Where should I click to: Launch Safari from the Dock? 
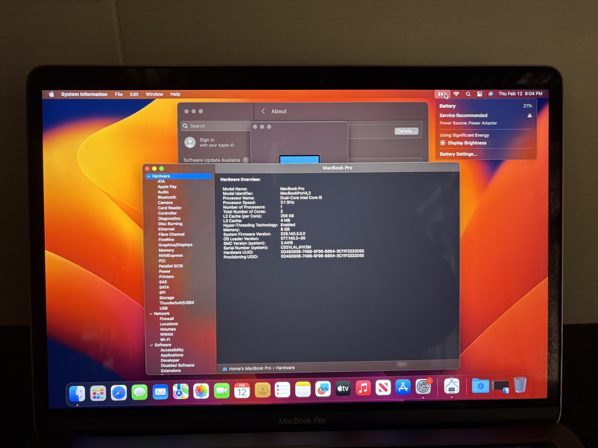pos(119,393)
